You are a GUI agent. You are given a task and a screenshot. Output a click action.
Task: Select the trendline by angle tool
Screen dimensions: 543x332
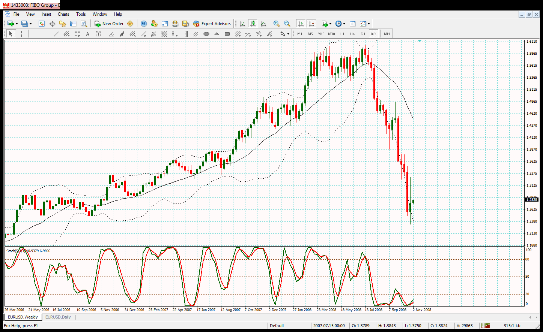pyautogui.click(x=111, y=34)
